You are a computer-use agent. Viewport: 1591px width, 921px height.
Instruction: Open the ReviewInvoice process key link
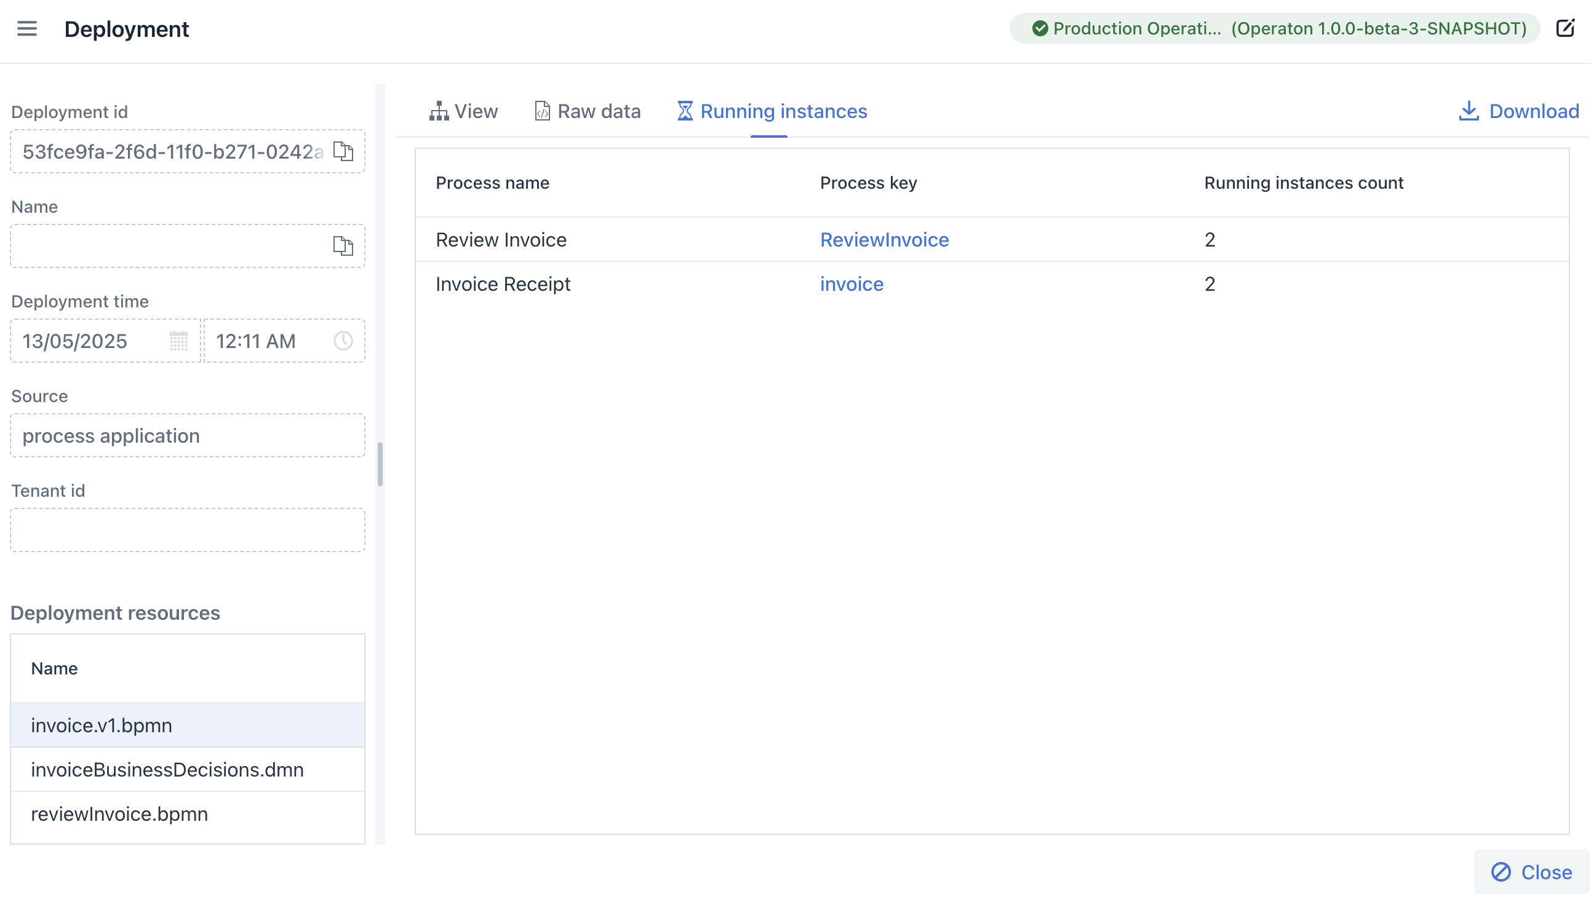(x=884, y=240)
